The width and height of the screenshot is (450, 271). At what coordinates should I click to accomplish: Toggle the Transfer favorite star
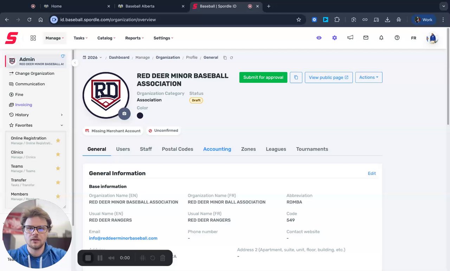coord(58,182)
